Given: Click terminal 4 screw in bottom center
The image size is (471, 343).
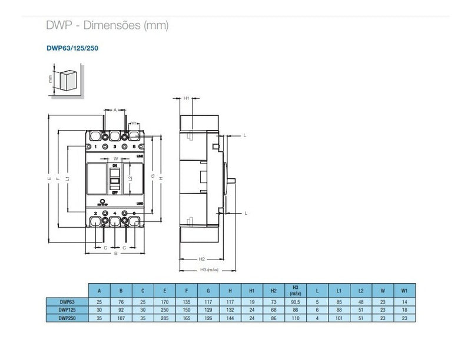Looking at the screenshot, I should [x=115, y=214].
